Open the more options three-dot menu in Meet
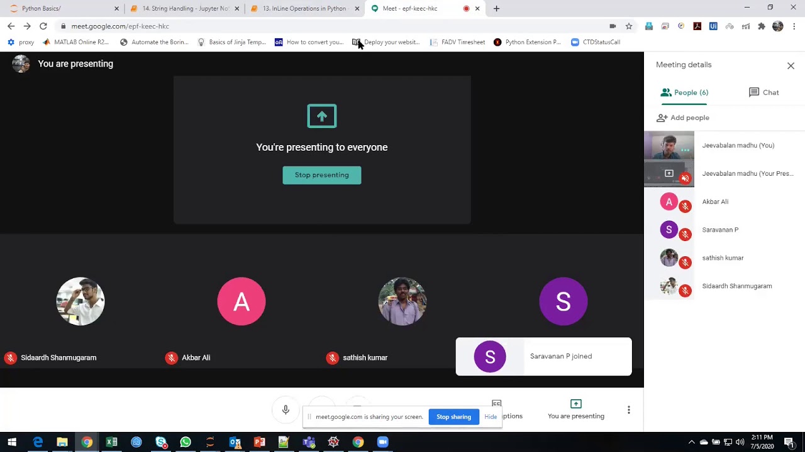 coord(628,410)
